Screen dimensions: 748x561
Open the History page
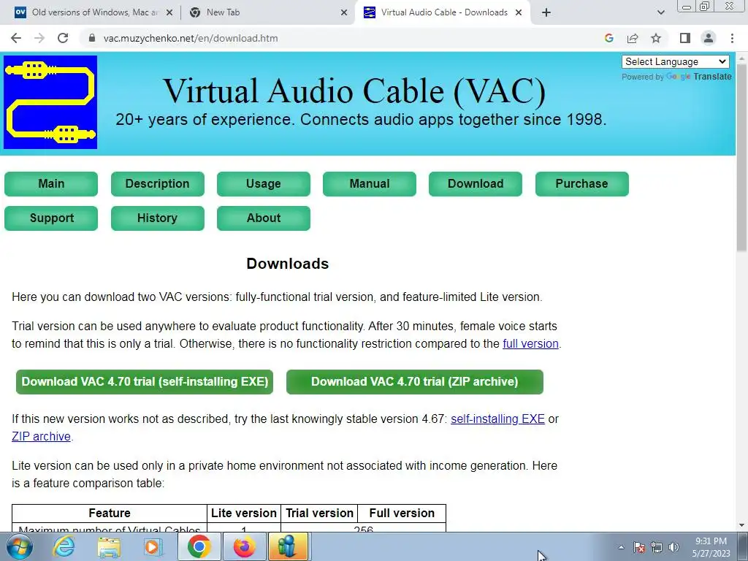[158, 218]
